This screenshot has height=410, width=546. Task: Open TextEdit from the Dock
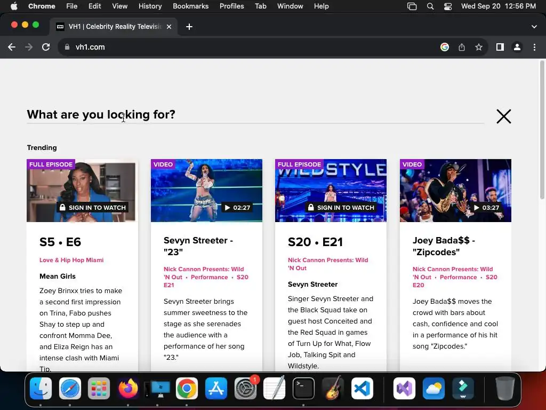pos(275,389)
